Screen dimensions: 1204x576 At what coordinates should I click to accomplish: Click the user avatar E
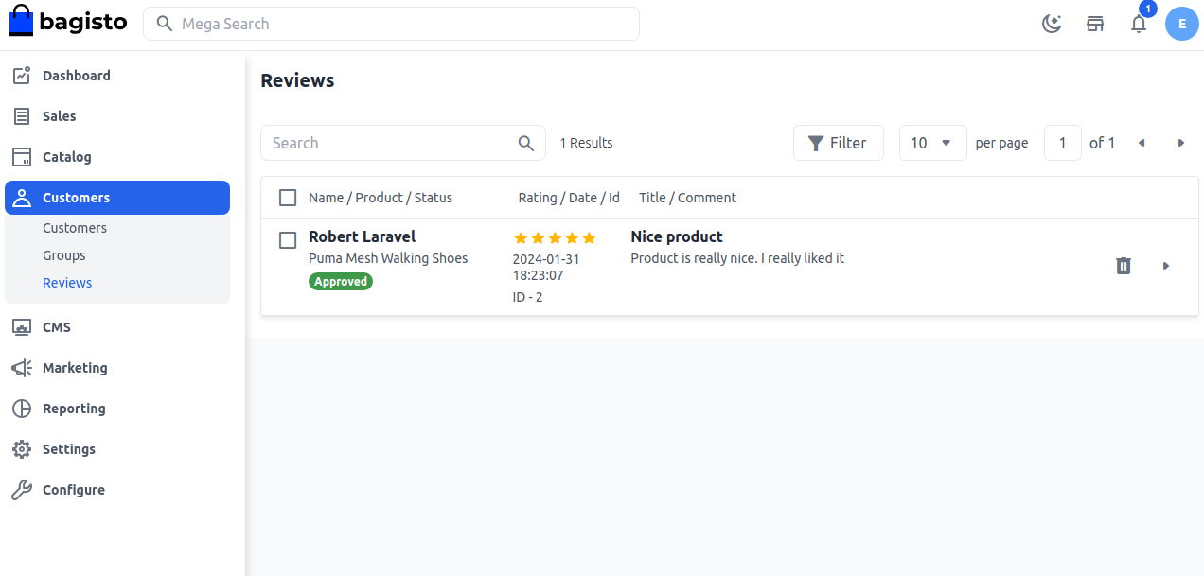(x=1182, y=24)
